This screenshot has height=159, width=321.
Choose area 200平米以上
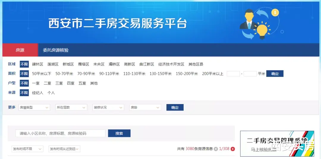point(213,74)
